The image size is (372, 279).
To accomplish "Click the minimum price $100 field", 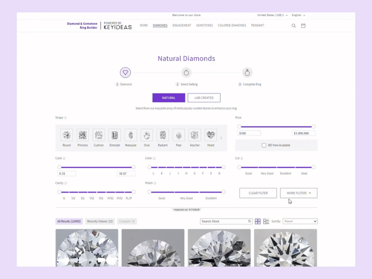I will click(249, 133).
